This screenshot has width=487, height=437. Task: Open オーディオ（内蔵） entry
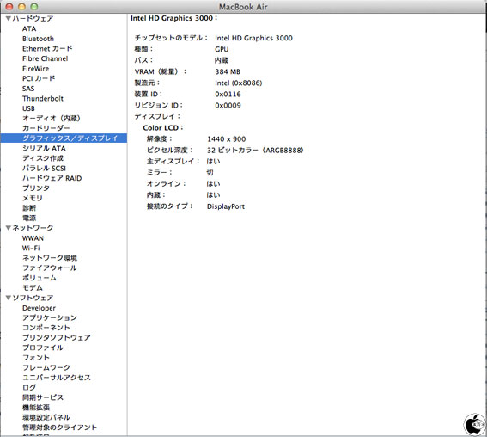click(x=52, y=118)
